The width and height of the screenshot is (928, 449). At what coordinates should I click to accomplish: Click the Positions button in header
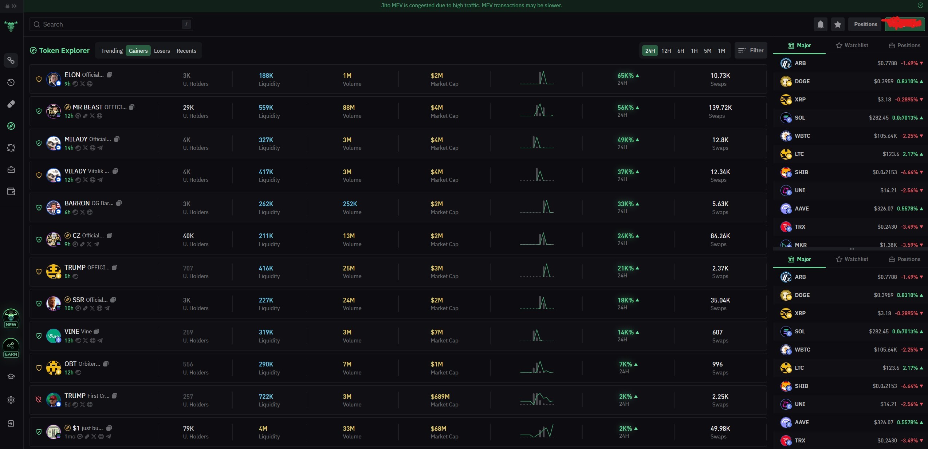pos(865,24)
